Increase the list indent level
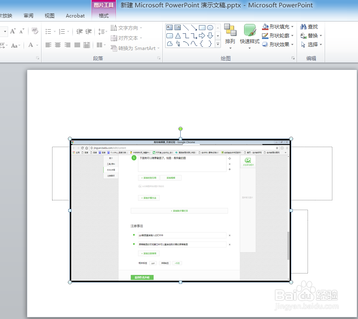Screen dimensions: 358x319 coord(89,31)
